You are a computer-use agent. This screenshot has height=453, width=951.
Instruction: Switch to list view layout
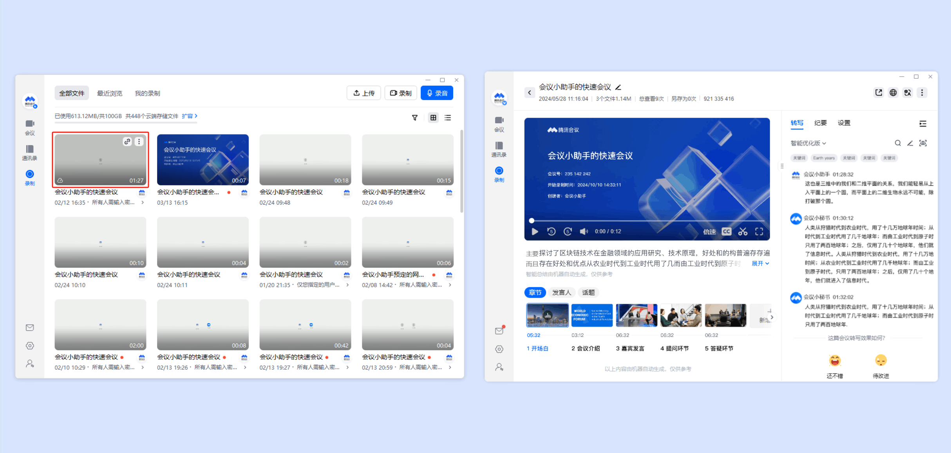pos(448,118)
